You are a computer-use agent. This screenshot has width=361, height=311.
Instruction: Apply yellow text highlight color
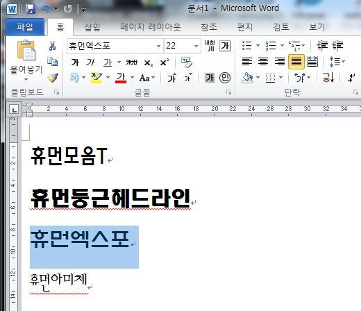pyautogui.click(x=96, y=78)
